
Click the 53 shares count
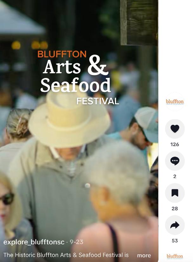(x=175, y=240)
